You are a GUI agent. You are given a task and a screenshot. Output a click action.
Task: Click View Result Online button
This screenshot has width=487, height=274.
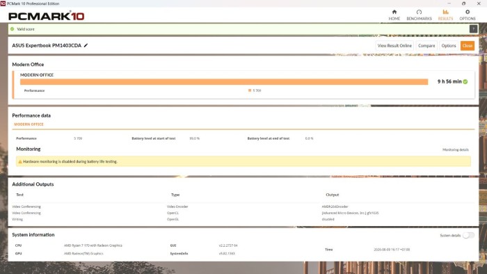point(394,46)
